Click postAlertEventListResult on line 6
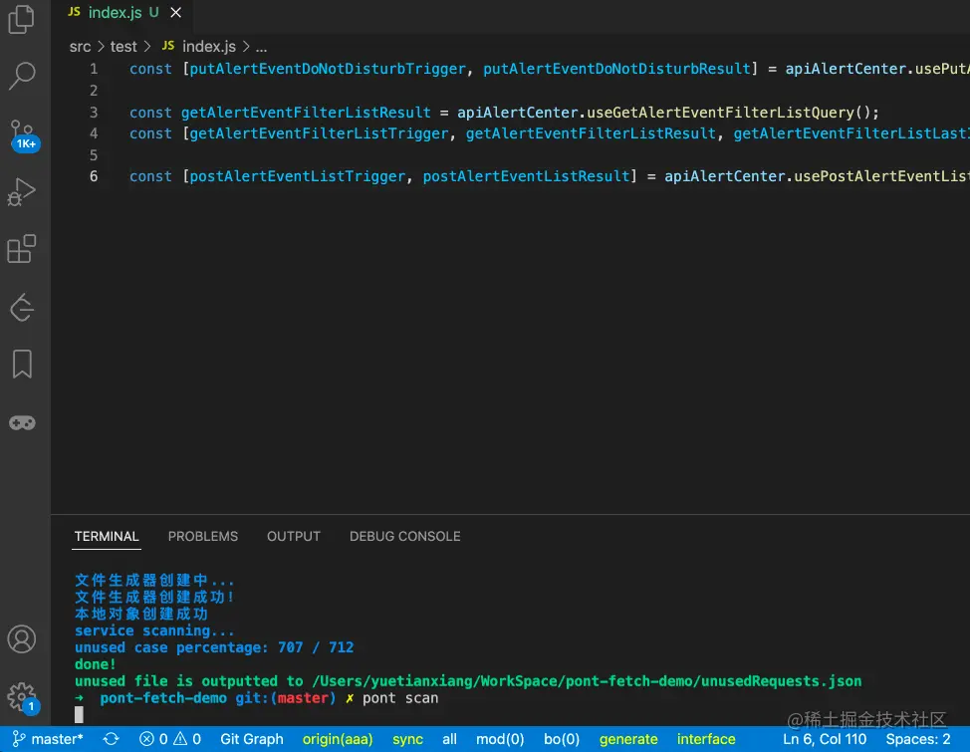 pyautogui.click(x=526, y=176)
